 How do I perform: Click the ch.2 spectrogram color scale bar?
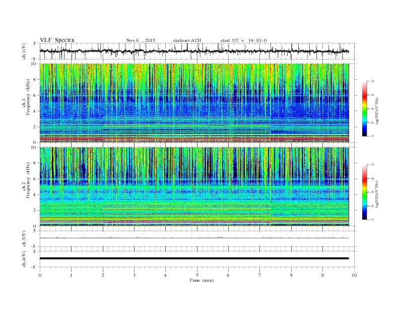coord(364,192)
